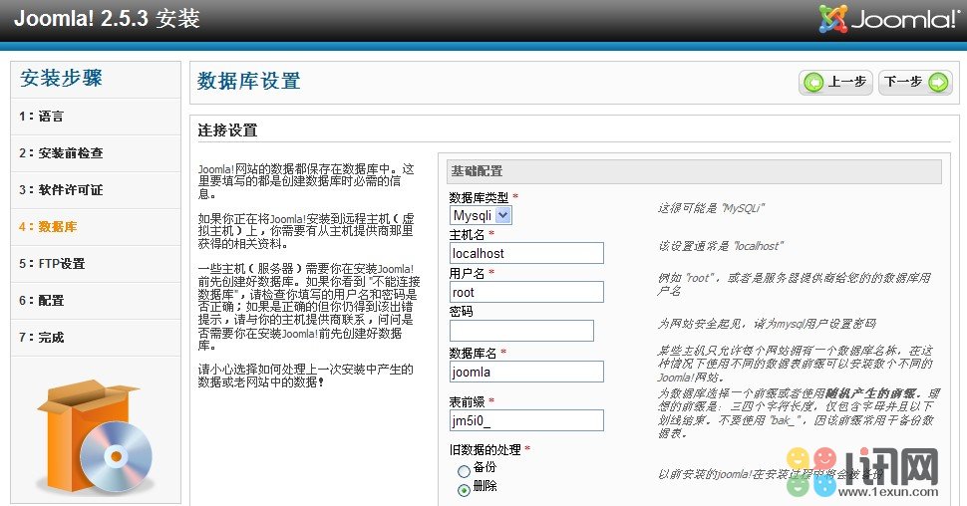The height and width of the screenshot is (506, 967).
Task: Click the 主机名 localhost input field
Action: tap(526, 254)
